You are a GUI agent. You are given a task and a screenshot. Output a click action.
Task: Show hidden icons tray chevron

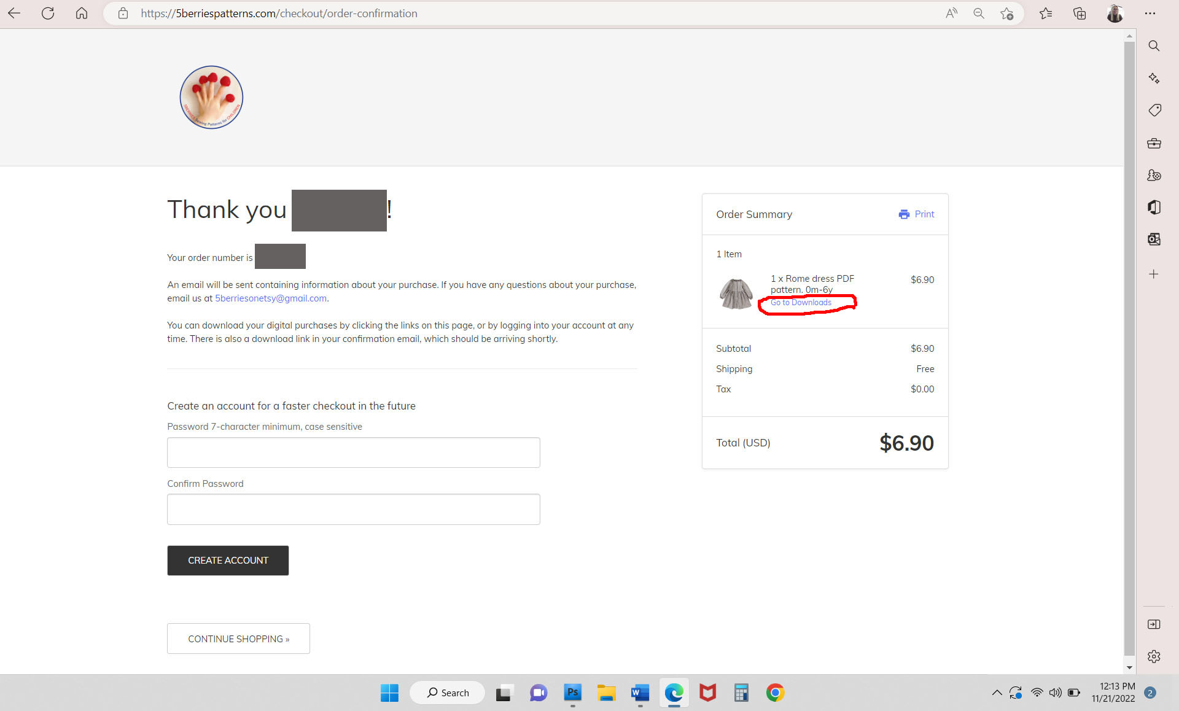point(997,693)
